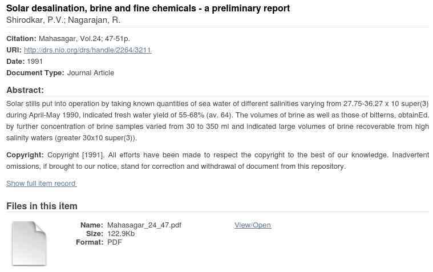
Task: Click the Format PDF text
Action: click(x=115, y=242)
